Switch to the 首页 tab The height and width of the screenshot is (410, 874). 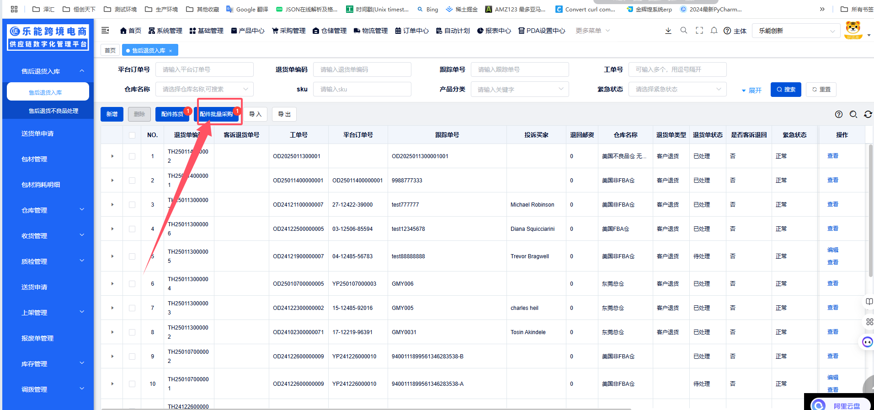click(110, 50)
